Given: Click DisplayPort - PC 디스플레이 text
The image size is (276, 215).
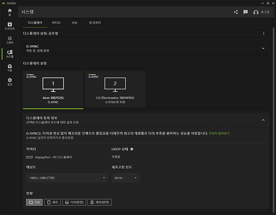Looking at the screenshot, I should tap(53, 157).
